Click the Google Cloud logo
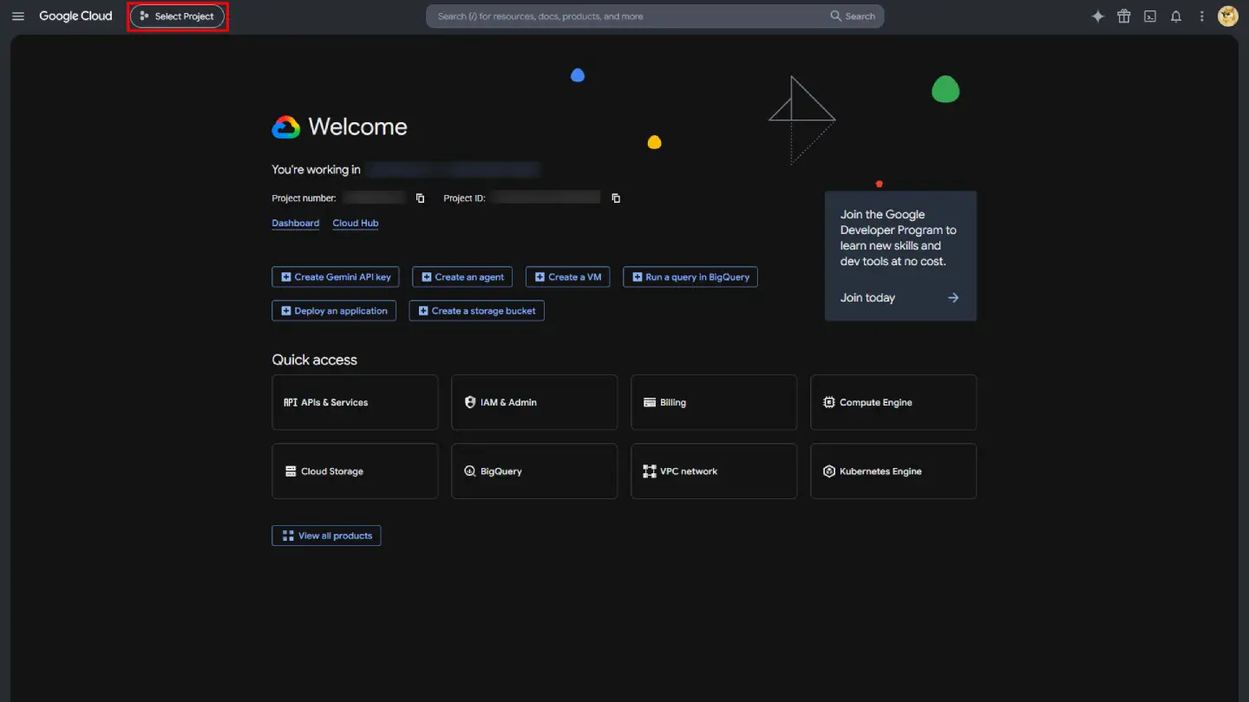1249x702 pixels. pyautogui.click(x=75, y=16)
